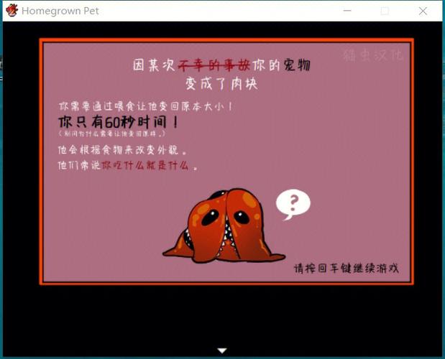The height and width of the screenshot is (359, 445).
Task: Minimize the Homegrown Pet window
Action: click(x=347, y=11)
